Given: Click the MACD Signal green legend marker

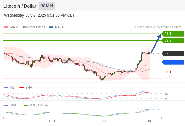Looking at the screenshot, I should (25, 106).
